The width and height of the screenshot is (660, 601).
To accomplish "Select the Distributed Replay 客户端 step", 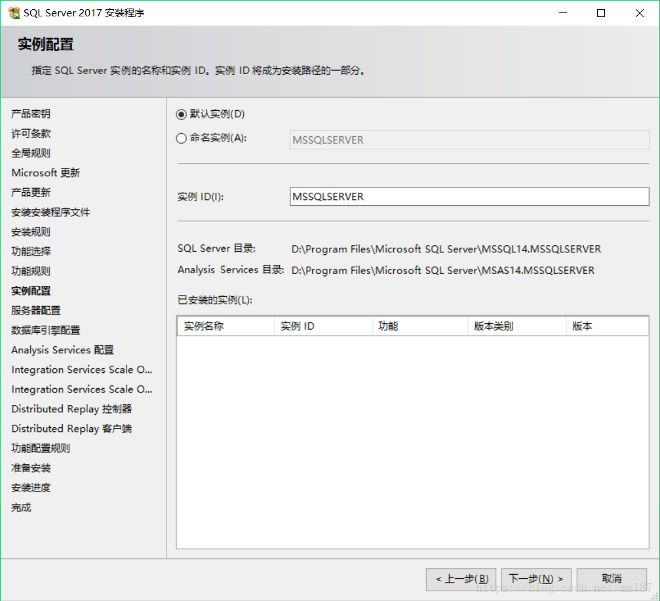I will tap(71, 429).
